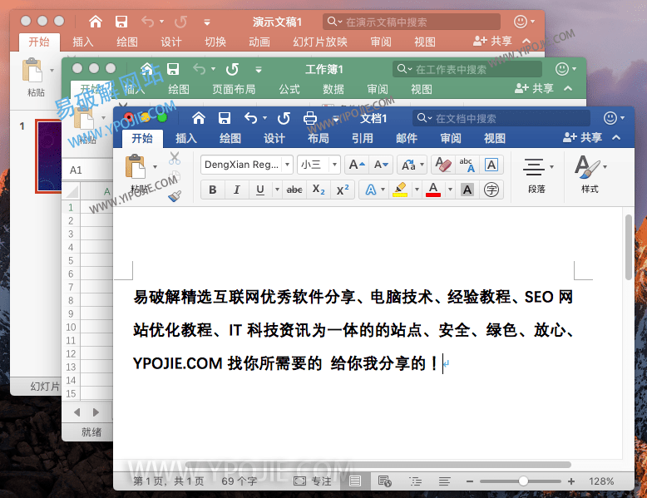This screenshot has width=647, height=498.
Task: Click the 共享 share button in Excel window
Action: coord(534,88)
